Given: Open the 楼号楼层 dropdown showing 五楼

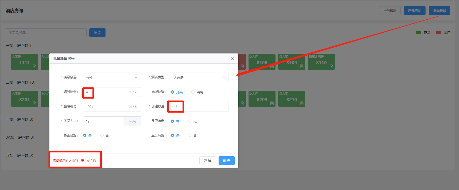Looking at the screenshot, I should [x=112, y=77].
